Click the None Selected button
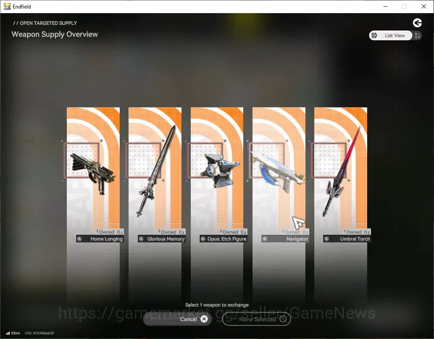Viewport: 434px width, 339px height. 256,319
